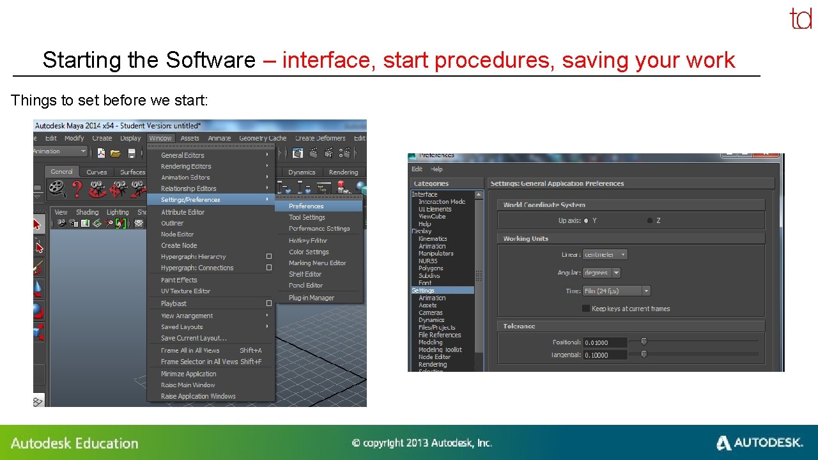Screen dimensions: 818x460
Task: Open the Time units dropdown
Action: tap(616, 291)
